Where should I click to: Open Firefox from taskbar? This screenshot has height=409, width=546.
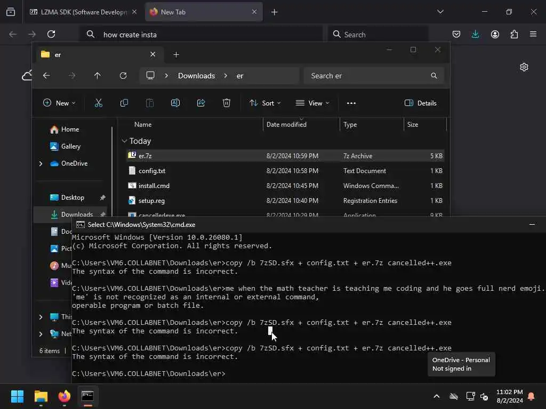point(64,396)
